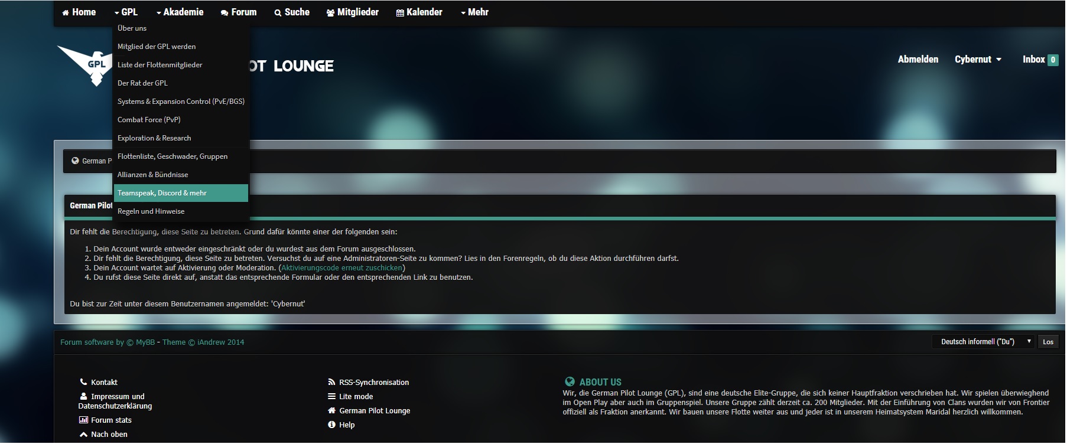The height and width of the screenshot is (444, 1067).
Task: Select Regeln und Hinweise menu entry
Action: [x=151, y=211]
